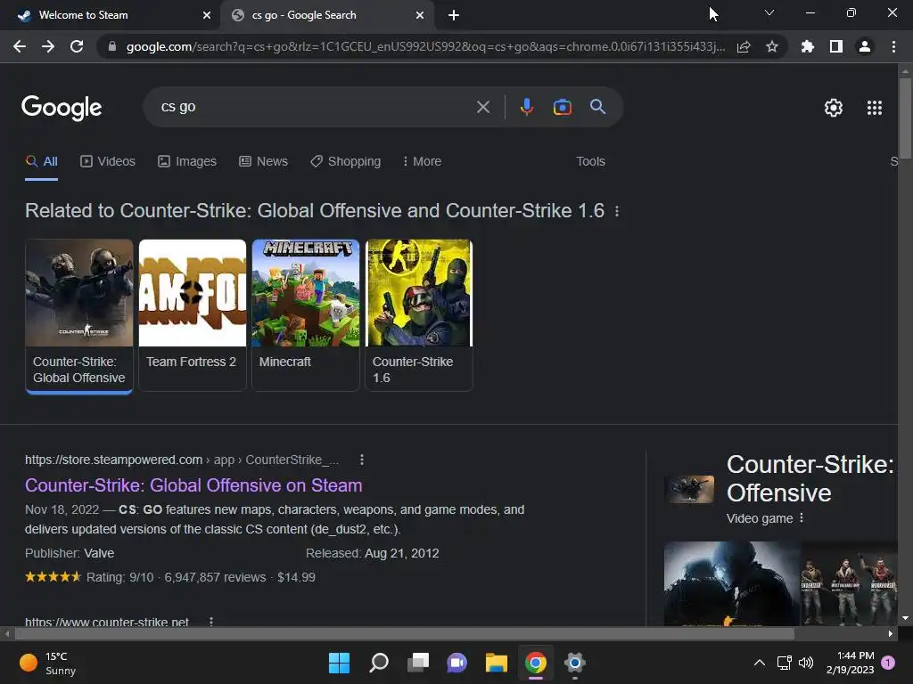The width and height of the screenshot is (913, 684).
Task: Switch to Shopping results
Action: point(345,162)
